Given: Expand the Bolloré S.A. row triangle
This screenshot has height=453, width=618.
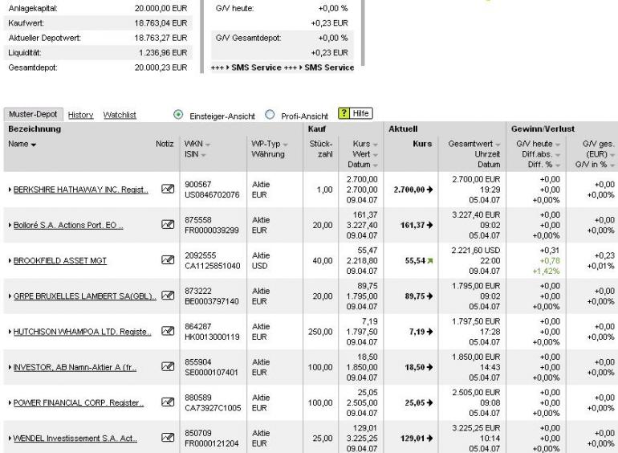Looking at the screenshot, I should [x=10, y=225].
